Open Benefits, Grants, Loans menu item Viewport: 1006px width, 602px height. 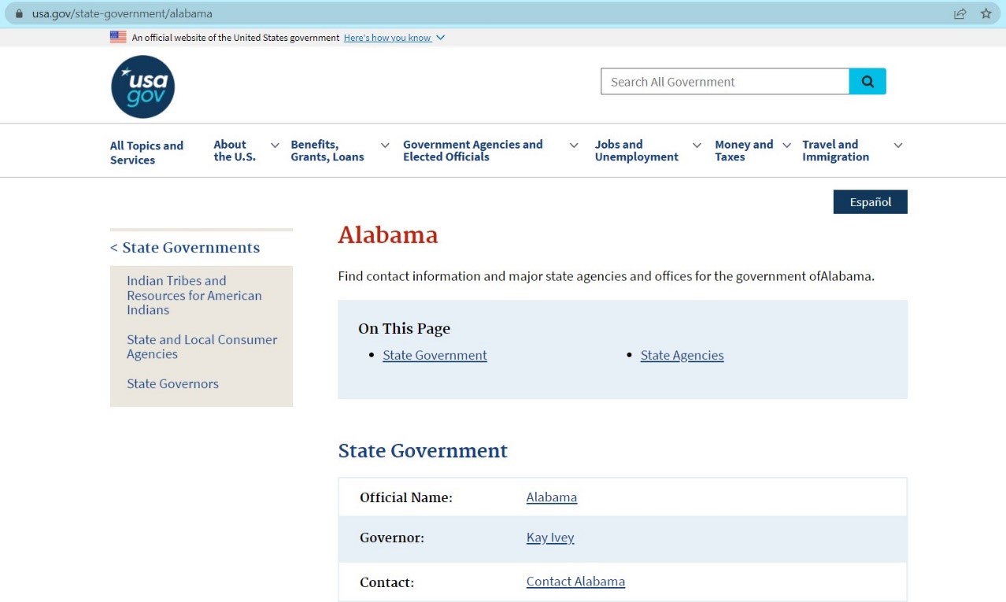(327, 150)
